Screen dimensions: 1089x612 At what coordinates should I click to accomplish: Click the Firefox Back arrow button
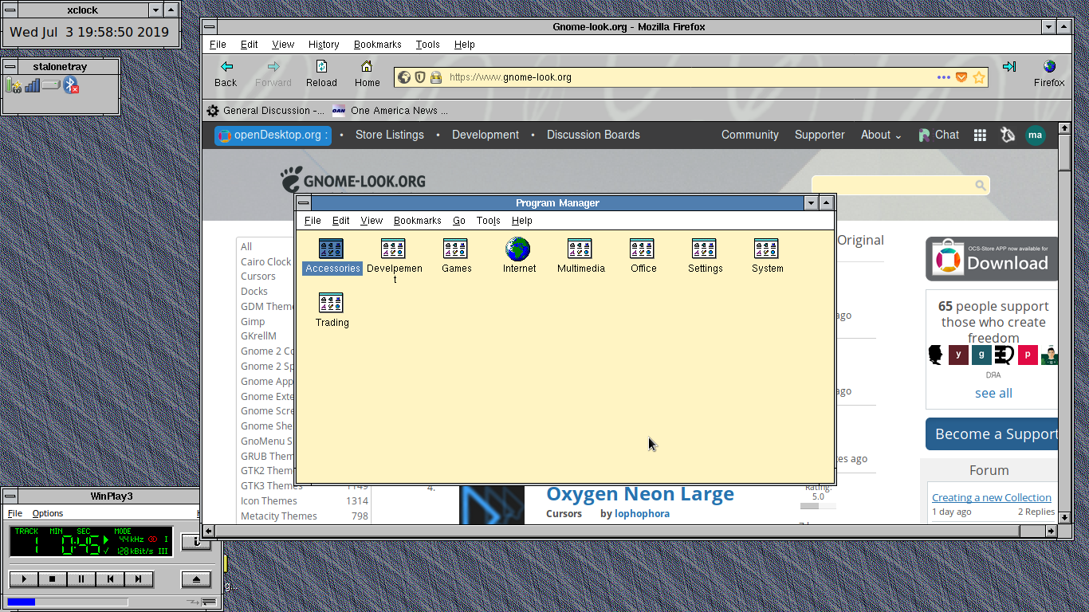226,74
